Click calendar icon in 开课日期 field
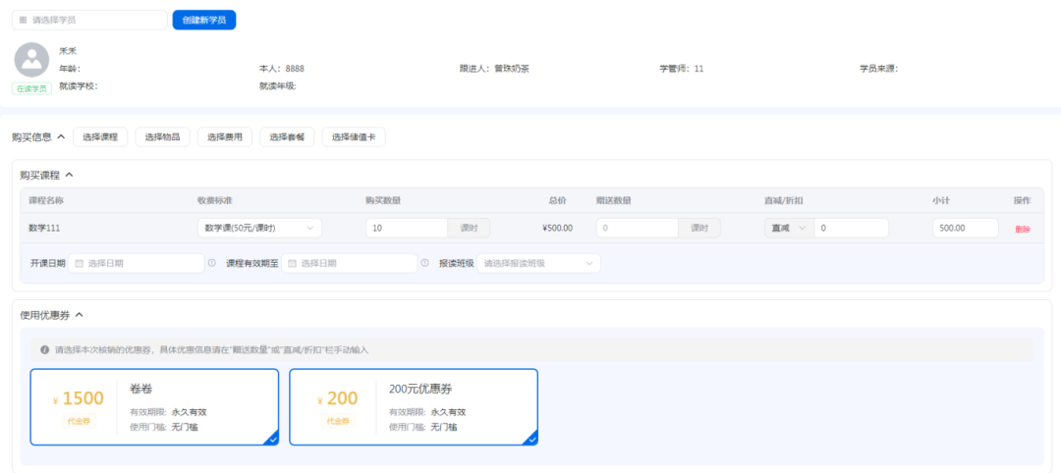The width and height of the screenshot is (1061, 473). coord(77,263)
